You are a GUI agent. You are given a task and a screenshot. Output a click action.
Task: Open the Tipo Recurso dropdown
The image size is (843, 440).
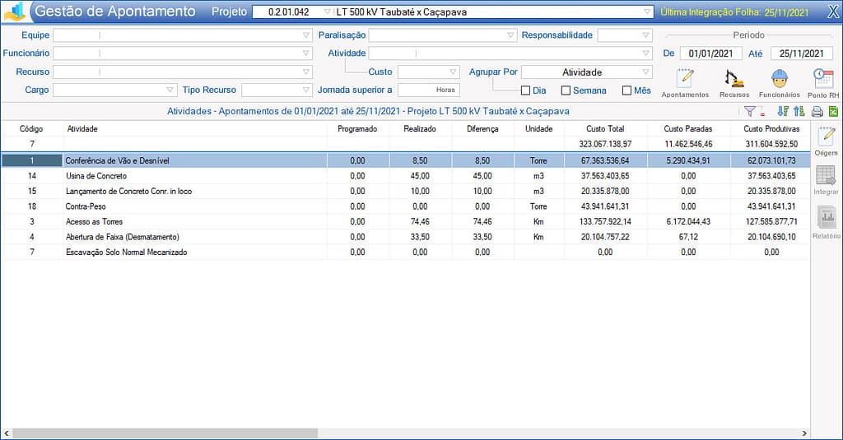pos(306,90)
